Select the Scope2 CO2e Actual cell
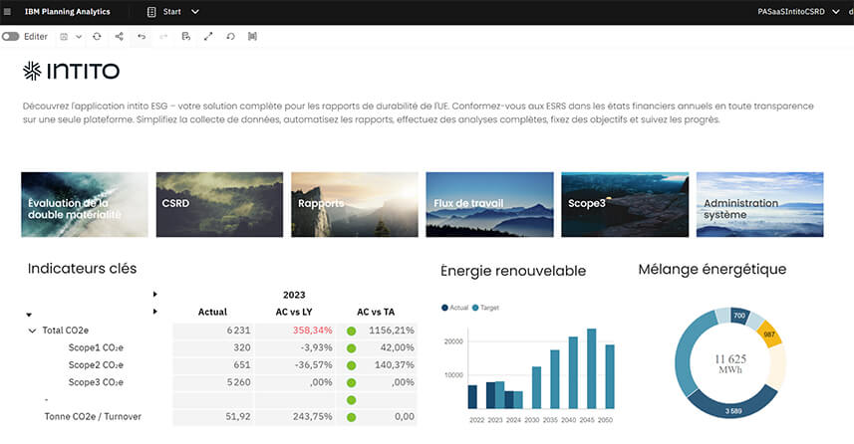 (212, 364)
